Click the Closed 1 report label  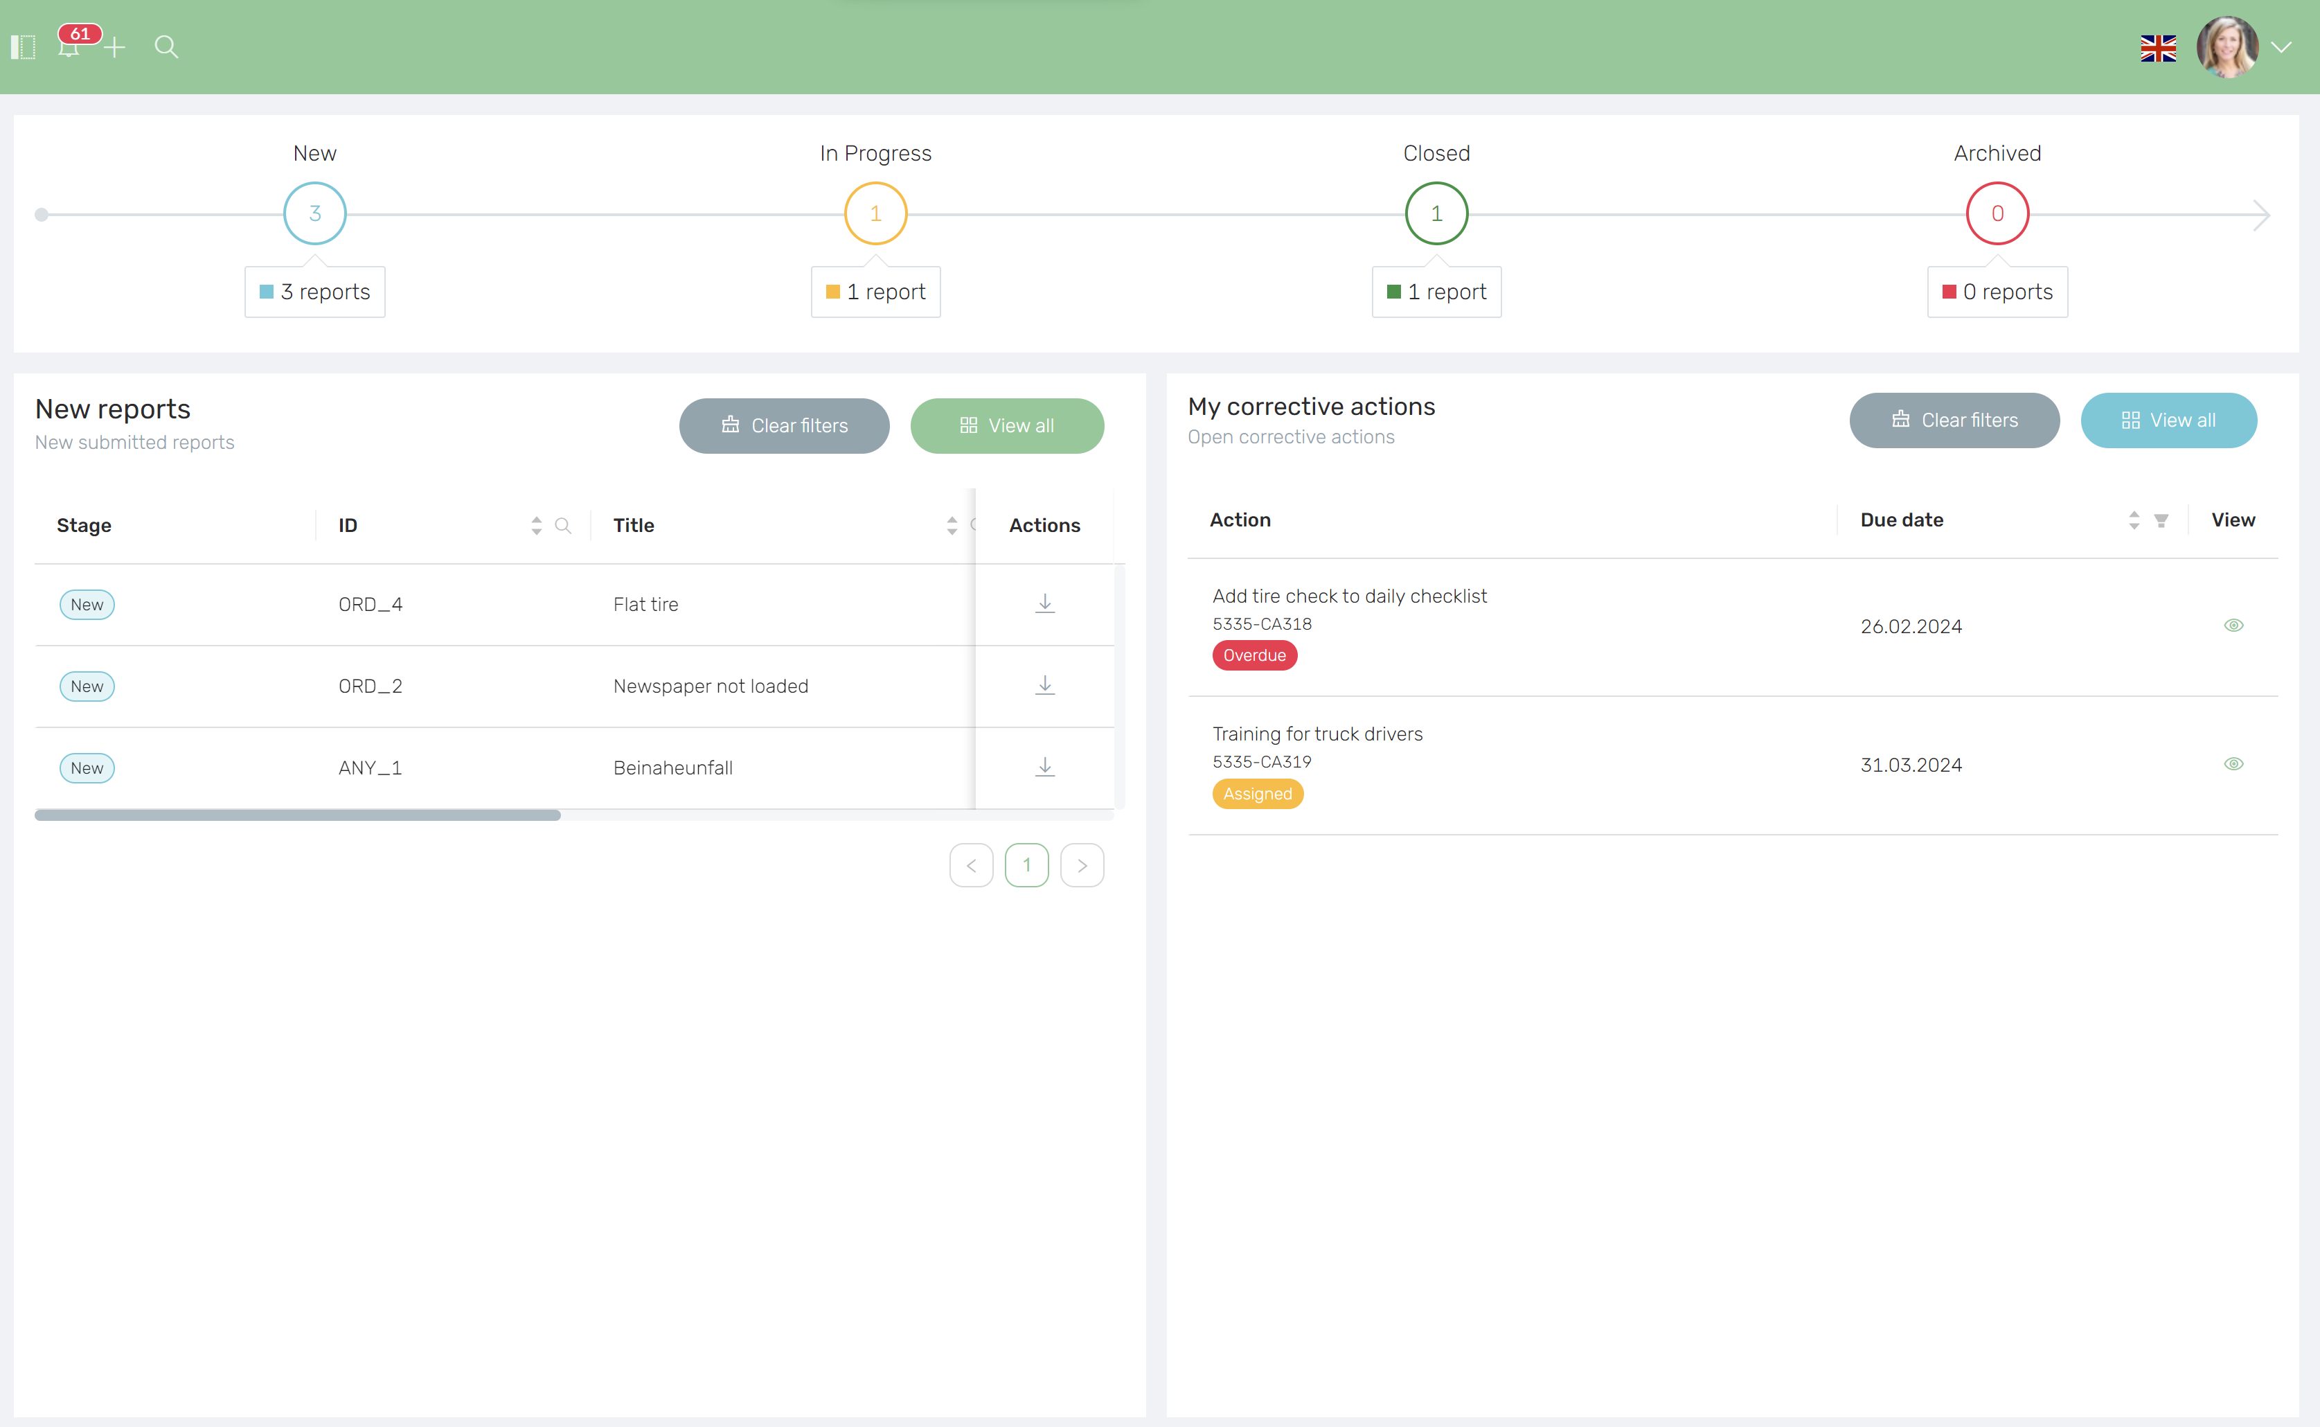(1436, 292)
